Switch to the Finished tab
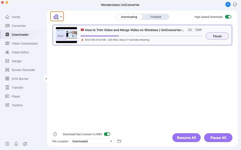The image size is (241, 150). coord(156,17)
